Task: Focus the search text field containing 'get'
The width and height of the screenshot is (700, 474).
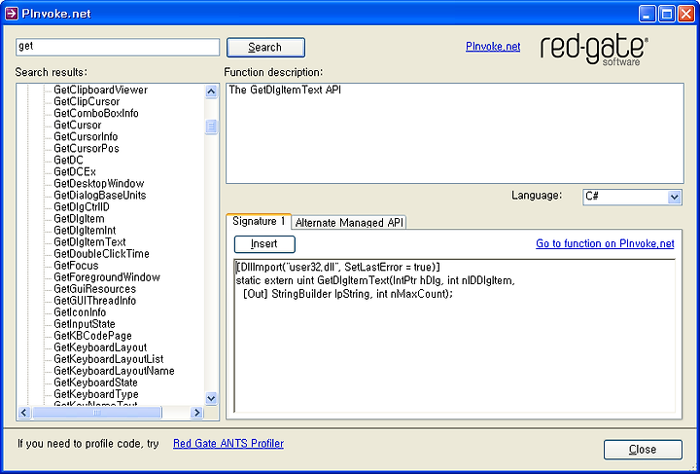Action: [118, 47]
